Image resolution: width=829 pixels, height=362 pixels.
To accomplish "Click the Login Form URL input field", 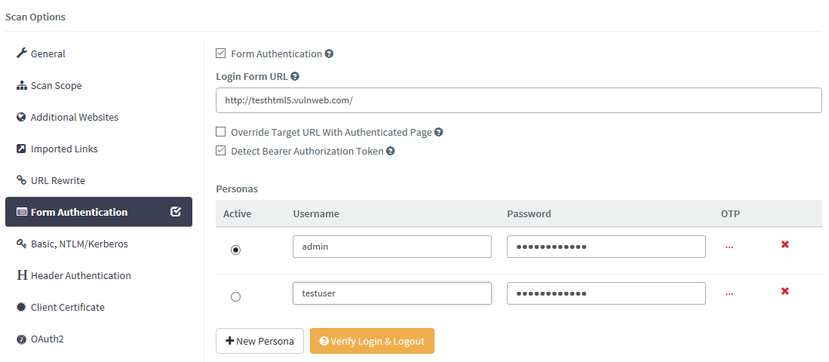I will point(518,100).
